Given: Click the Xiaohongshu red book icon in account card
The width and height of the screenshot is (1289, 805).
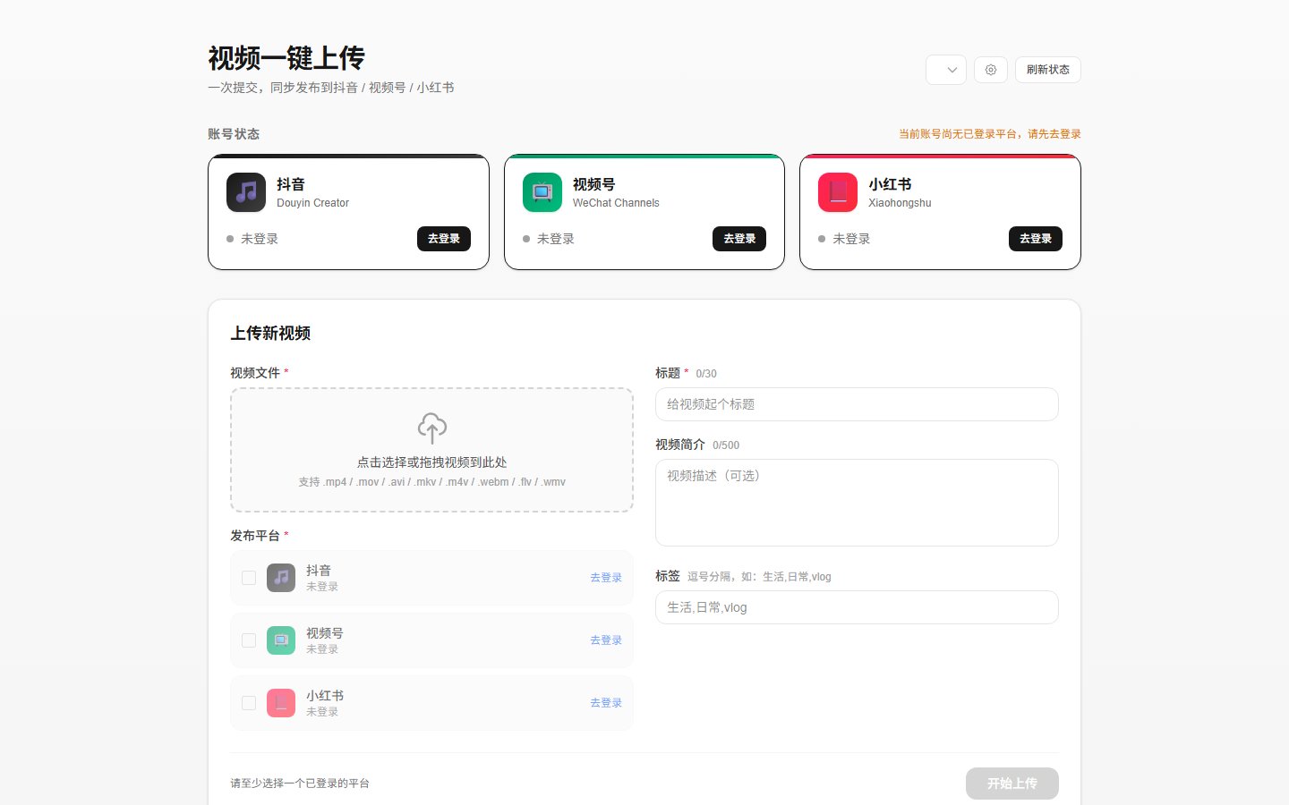Looking at the screenshot, I should tap(838, 192).
